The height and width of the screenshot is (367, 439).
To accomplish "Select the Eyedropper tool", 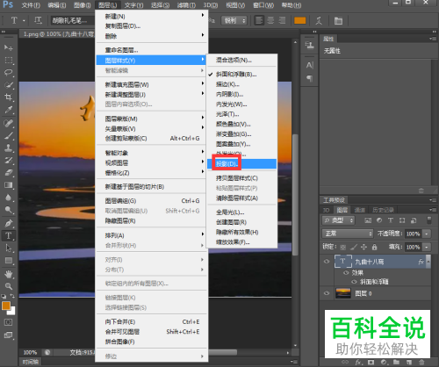I will pos(9,110).
